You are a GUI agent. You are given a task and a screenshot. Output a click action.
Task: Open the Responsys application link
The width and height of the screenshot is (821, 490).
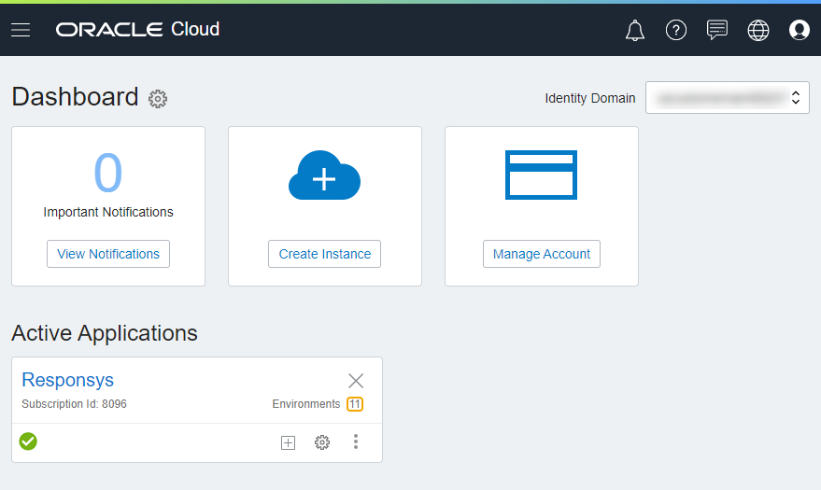point(67,380)
